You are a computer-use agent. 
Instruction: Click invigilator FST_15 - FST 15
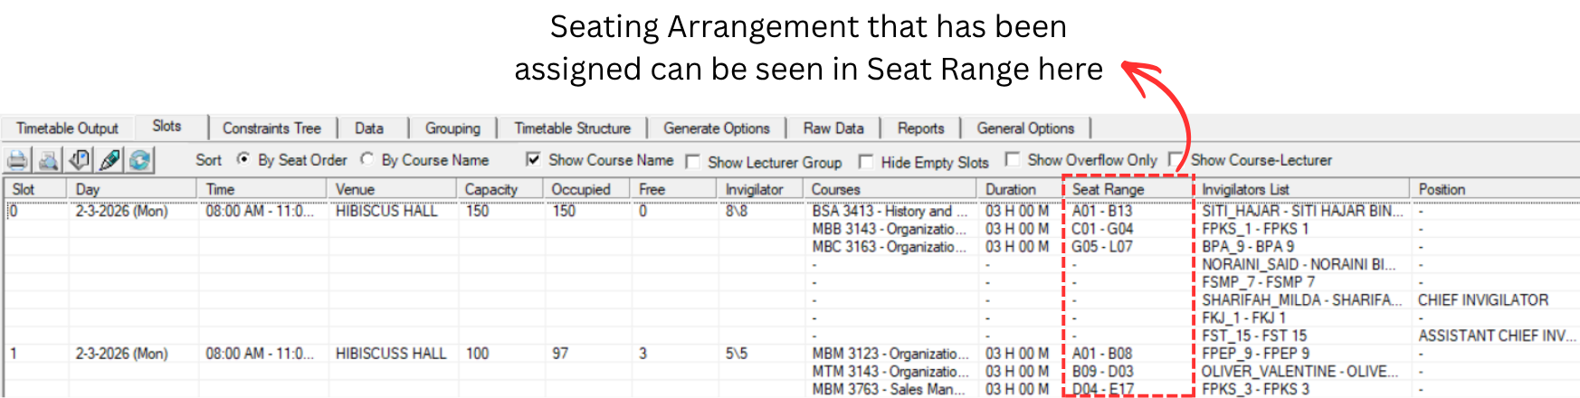(1254, 336)
